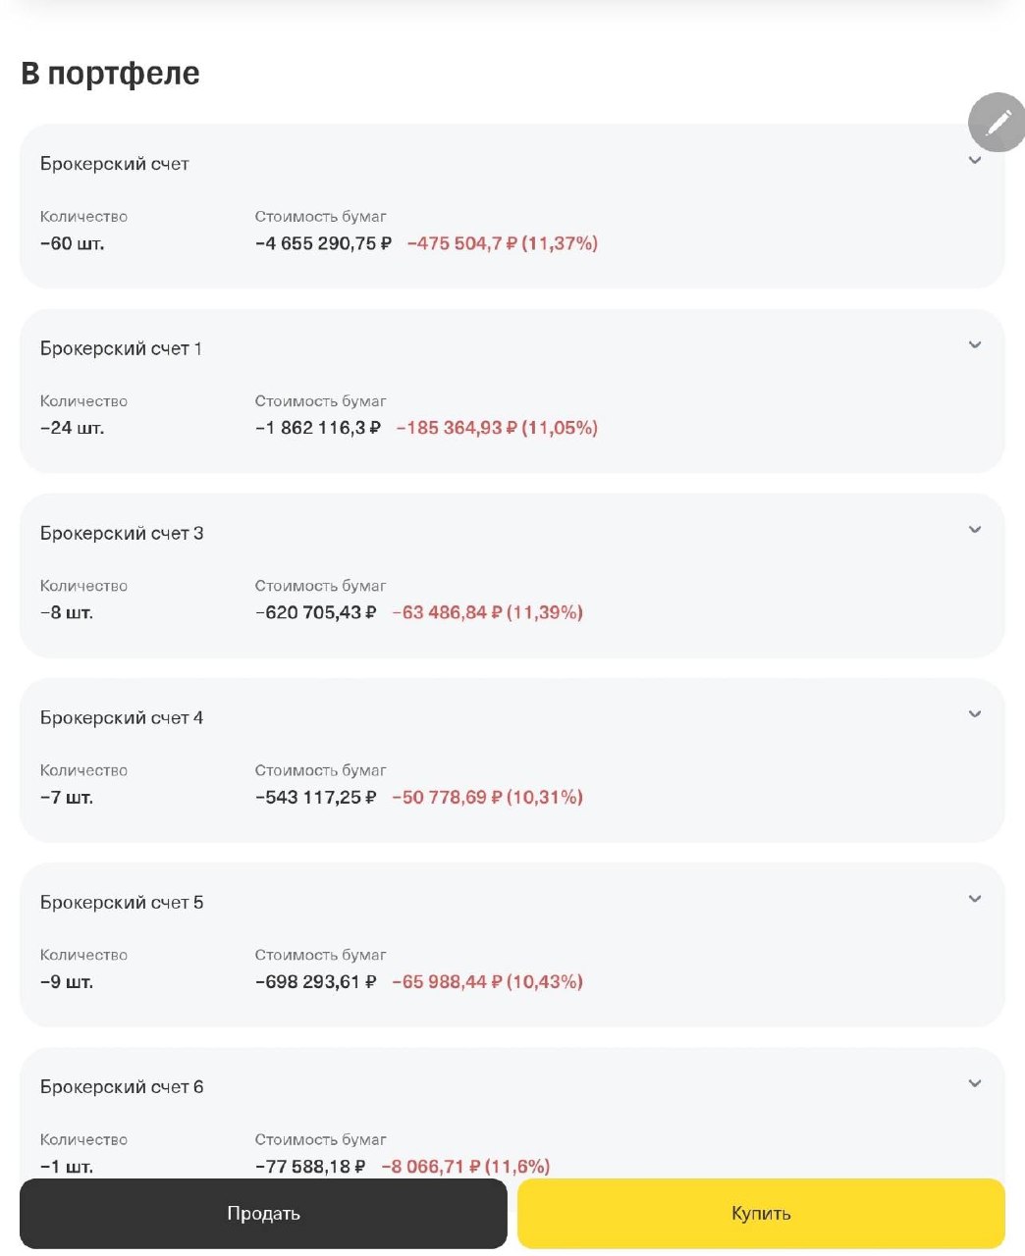
Task: Expand the Брокерский счет 3 chevron
Action: 975,530
